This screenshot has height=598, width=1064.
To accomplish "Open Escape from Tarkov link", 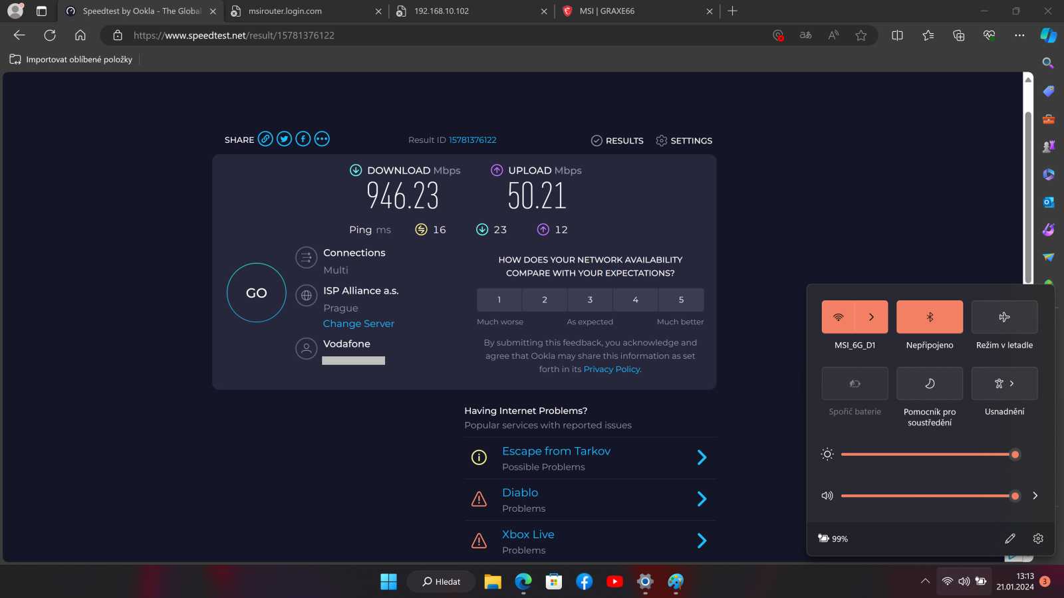I will (556, 451).
